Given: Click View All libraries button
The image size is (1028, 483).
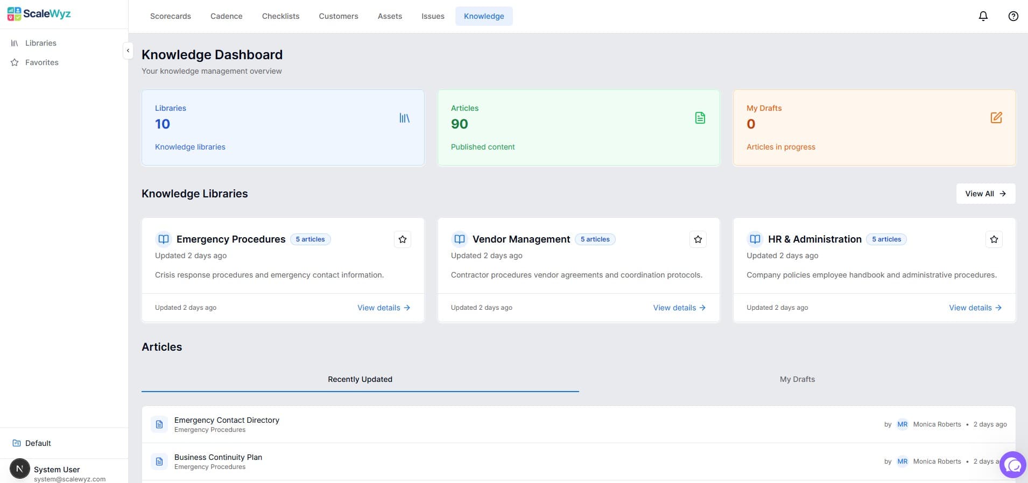Looking at the screenshot, I should pyautogui.click(x=985, y=194).
